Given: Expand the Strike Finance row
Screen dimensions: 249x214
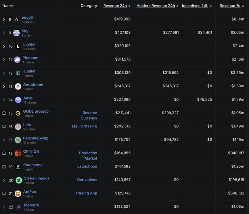Looking at the screenshot, I should coord(4,180).
